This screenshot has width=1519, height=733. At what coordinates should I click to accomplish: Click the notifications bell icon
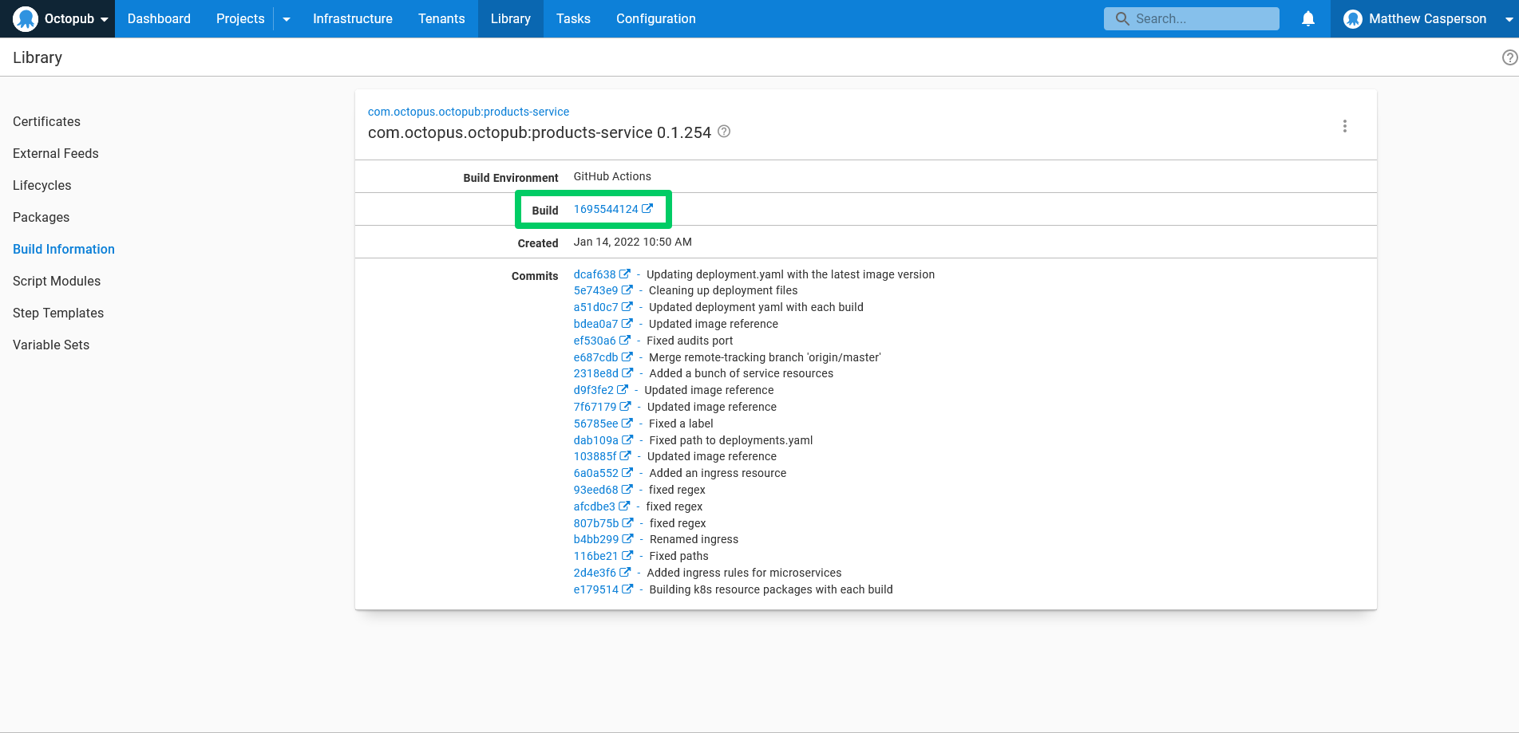click(1307, 18)
